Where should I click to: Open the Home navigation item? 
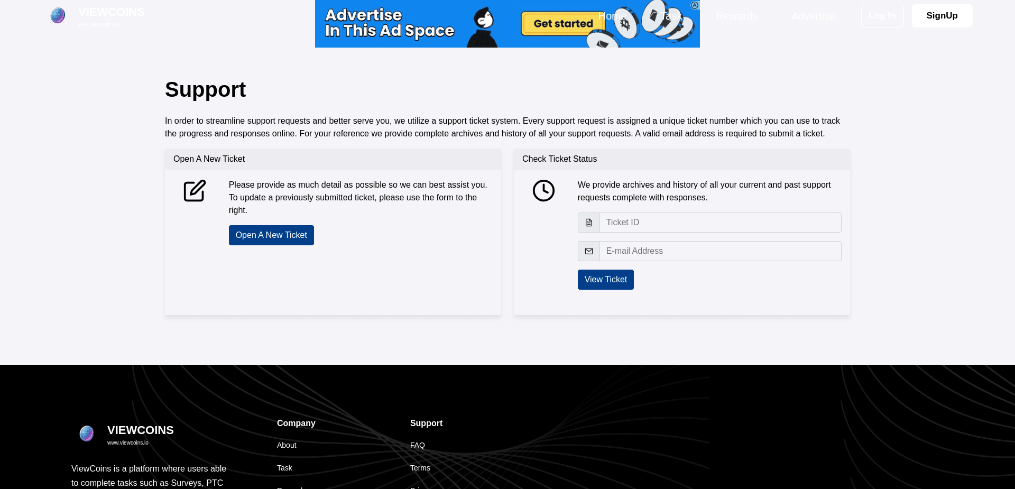(x=612, y=15)
